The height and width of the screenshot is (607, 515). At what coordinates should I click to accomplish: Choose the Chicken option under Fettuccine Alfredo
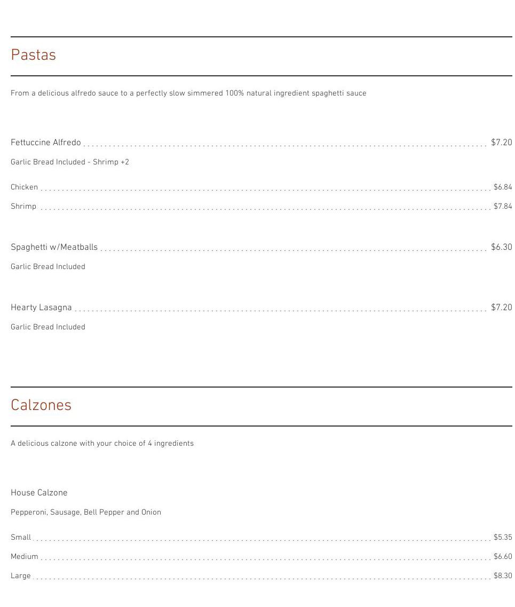coord(25,187)
